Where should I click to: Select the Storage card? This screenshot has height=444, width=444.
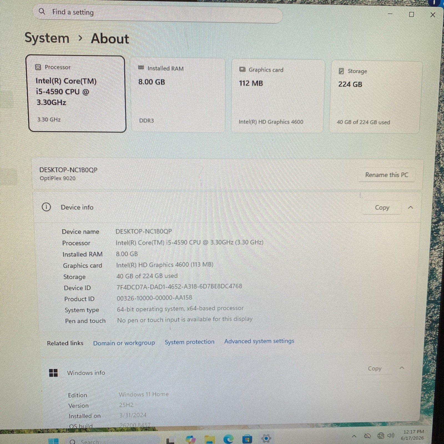point(375,97)
